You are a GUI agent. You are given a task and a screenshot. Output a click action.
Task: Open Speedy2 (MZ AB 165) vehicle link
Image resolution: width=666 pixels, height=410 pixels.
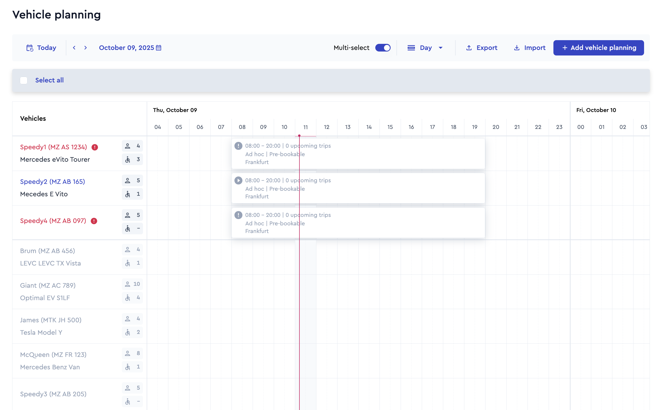(x=53, y=182)
